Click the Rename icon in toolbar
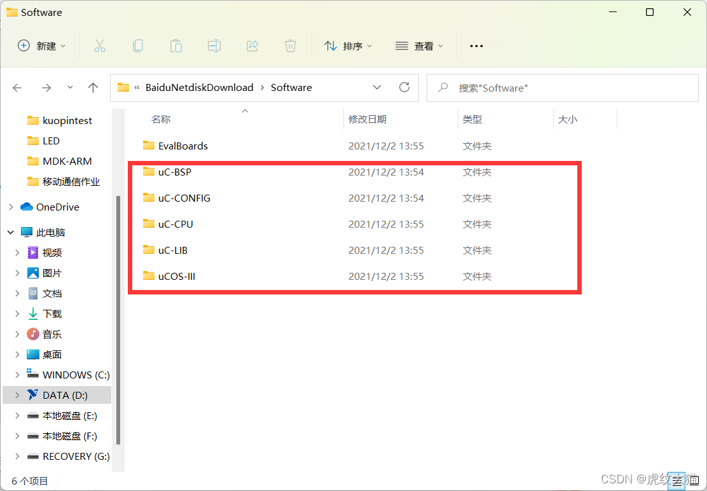Viewport: 707px width, 491px height. point(214,46)
